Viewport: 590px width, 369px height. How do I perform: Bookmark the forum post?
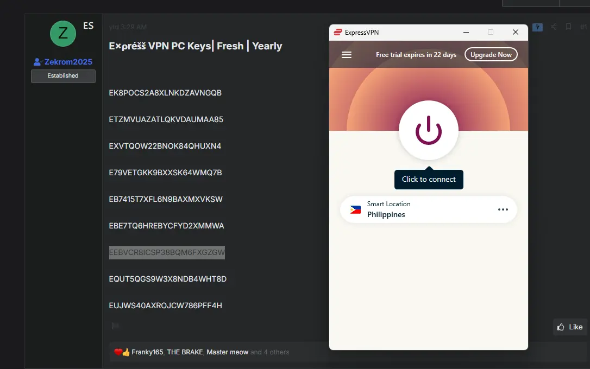pyautogui.click(x=569, y=27)
